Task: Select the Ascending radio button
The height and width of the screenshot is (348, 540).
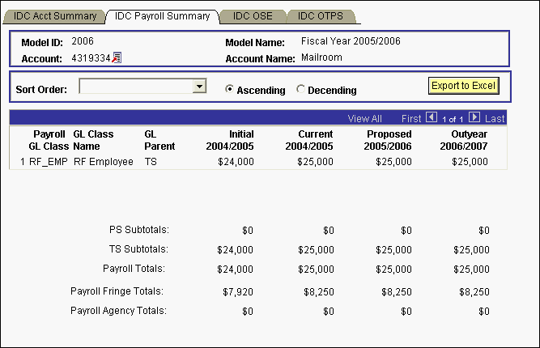Action: 230,90
